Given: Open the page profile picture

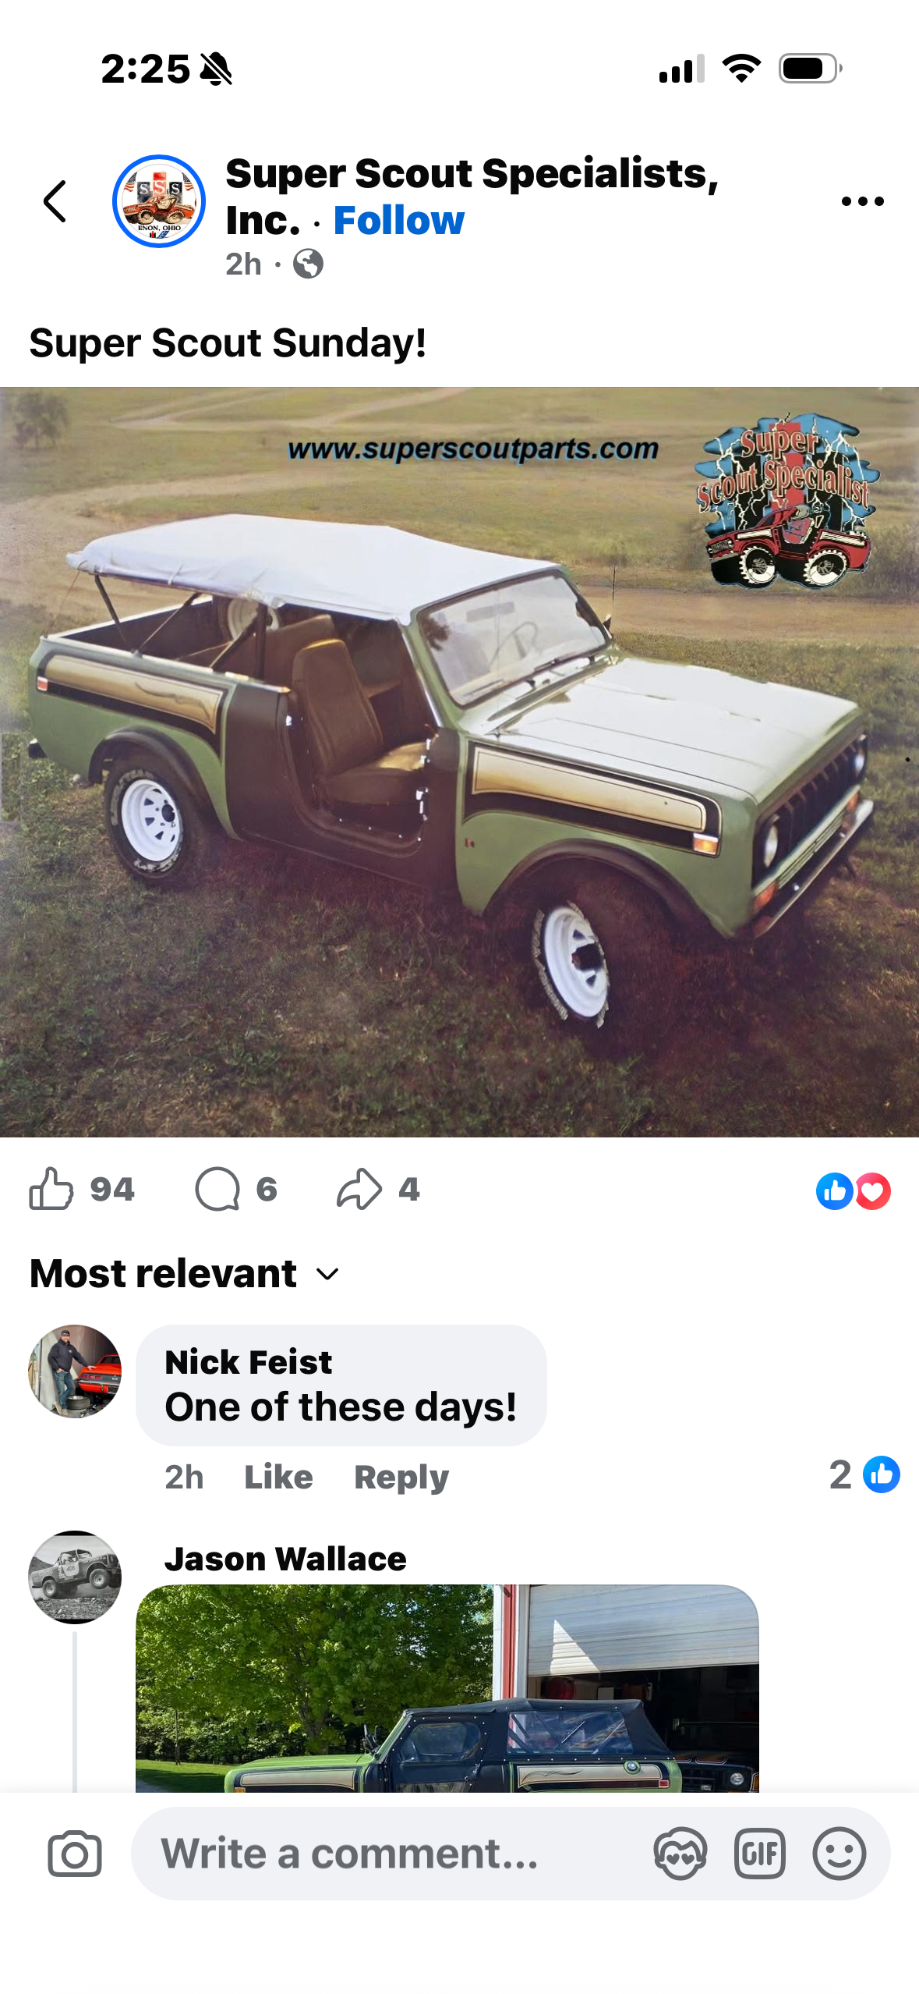Looking at the screenshot, I should (x=159, y=201).
